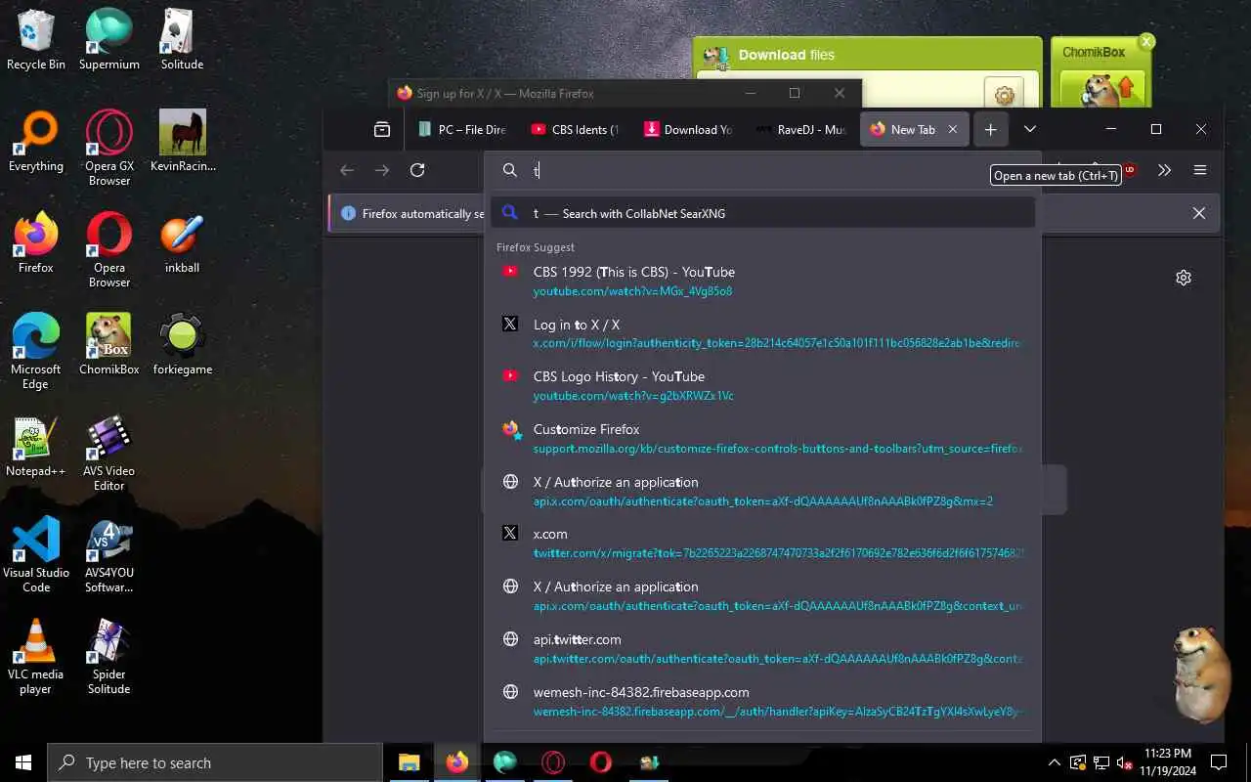Viewport: 1251px width, 782px height.
Task: Open Notepad++ desktop icon
Action: (x=36, y=447)
